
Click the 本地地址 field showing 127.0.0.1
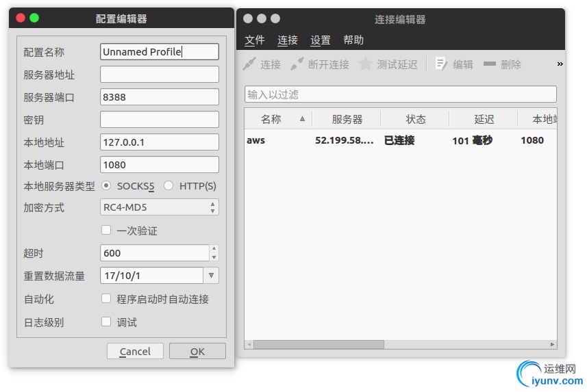tap(160, 142)
